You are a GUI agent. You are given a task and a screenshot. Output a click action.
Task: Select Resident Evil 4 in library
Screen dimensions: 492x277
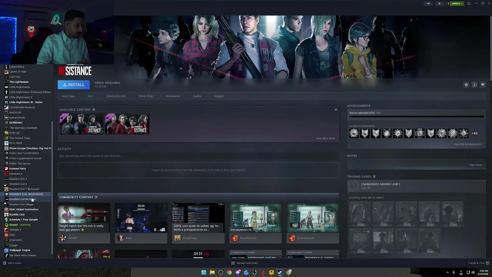tap(18, 184)
